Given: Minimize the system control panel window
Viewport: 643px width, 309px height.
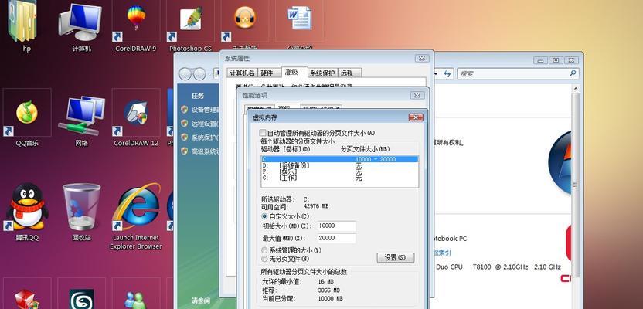Looking at the screenshot, I should 540,60.
